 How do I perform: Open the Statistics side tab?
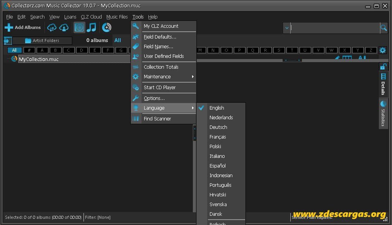click(383, 114)
